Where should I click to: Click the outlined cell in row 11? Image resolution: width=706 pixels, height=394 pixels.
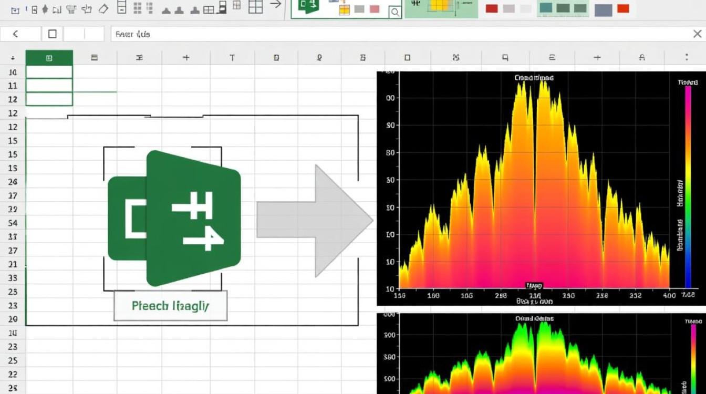[x=49, y=86]
